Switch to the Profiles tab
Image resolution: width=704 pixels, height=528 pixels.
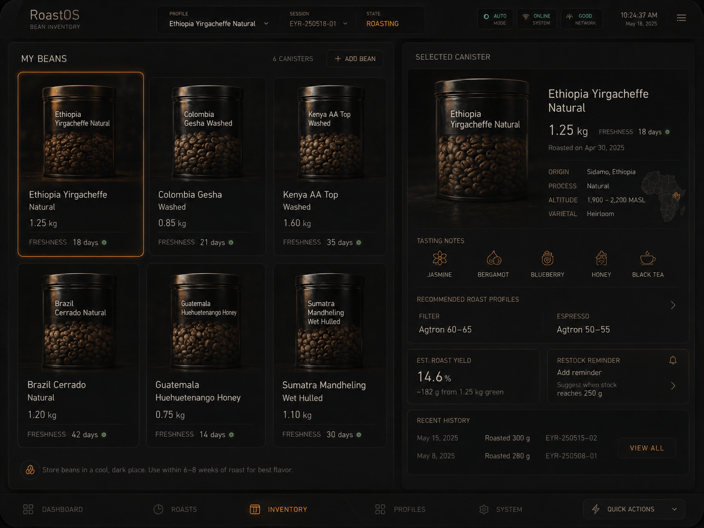tap(400, 509)
